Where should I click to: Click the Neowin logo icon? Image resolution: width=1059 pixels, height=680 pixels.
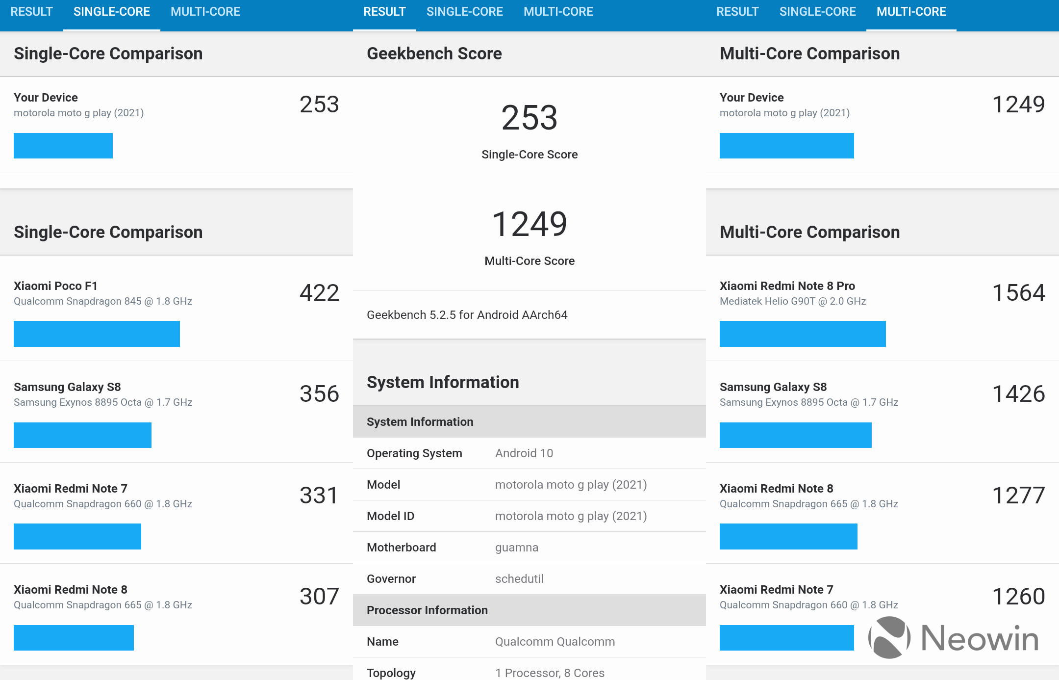(x=889, y=637)
